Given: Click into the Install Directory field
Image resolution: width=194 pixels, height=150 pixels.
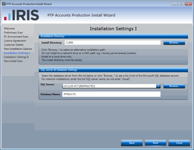Looking at the screenshot, I should pos(112,43).
